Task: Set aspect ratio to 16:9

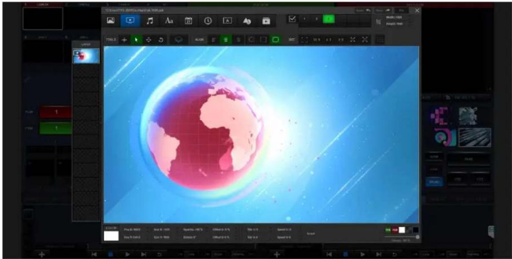Action: (316, 39)
